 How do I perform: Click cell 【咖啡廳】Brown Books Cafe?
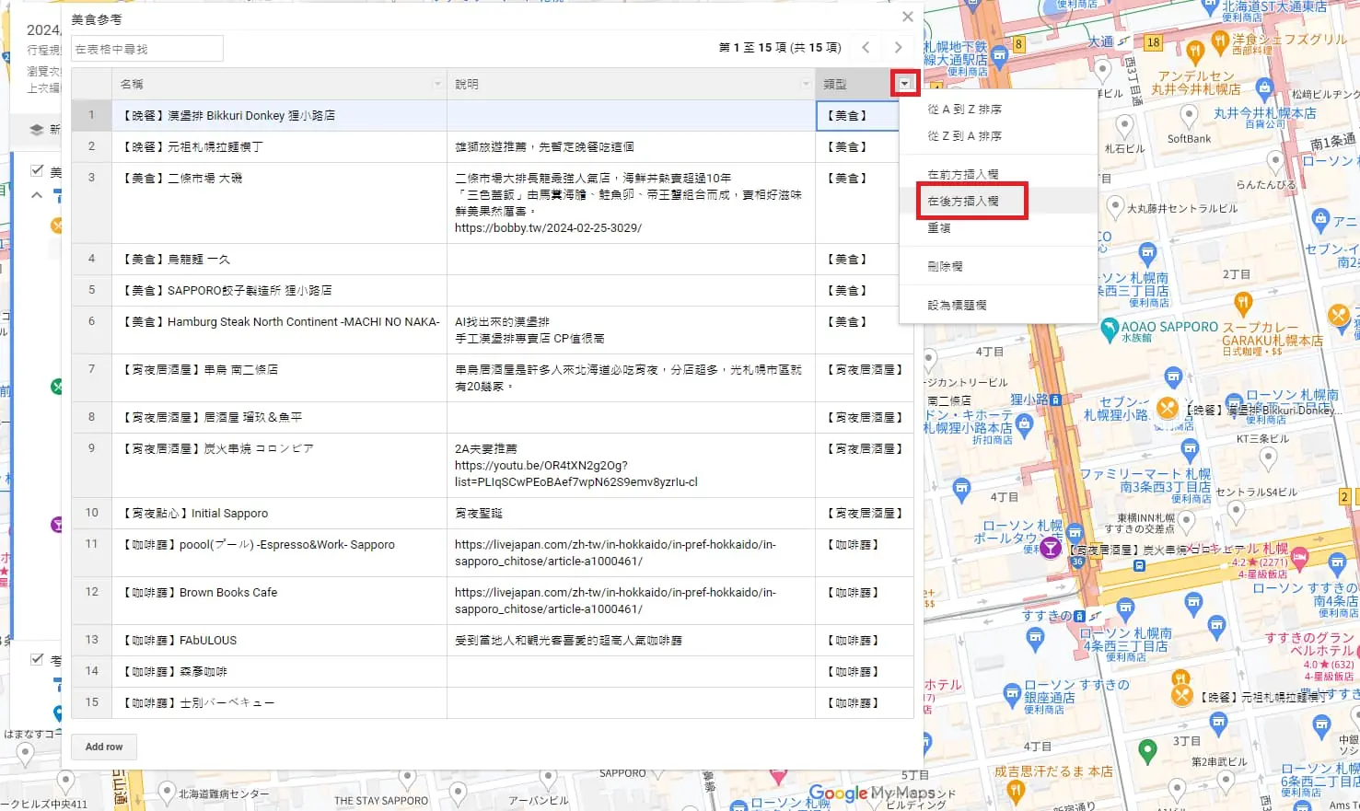[279, 600]
